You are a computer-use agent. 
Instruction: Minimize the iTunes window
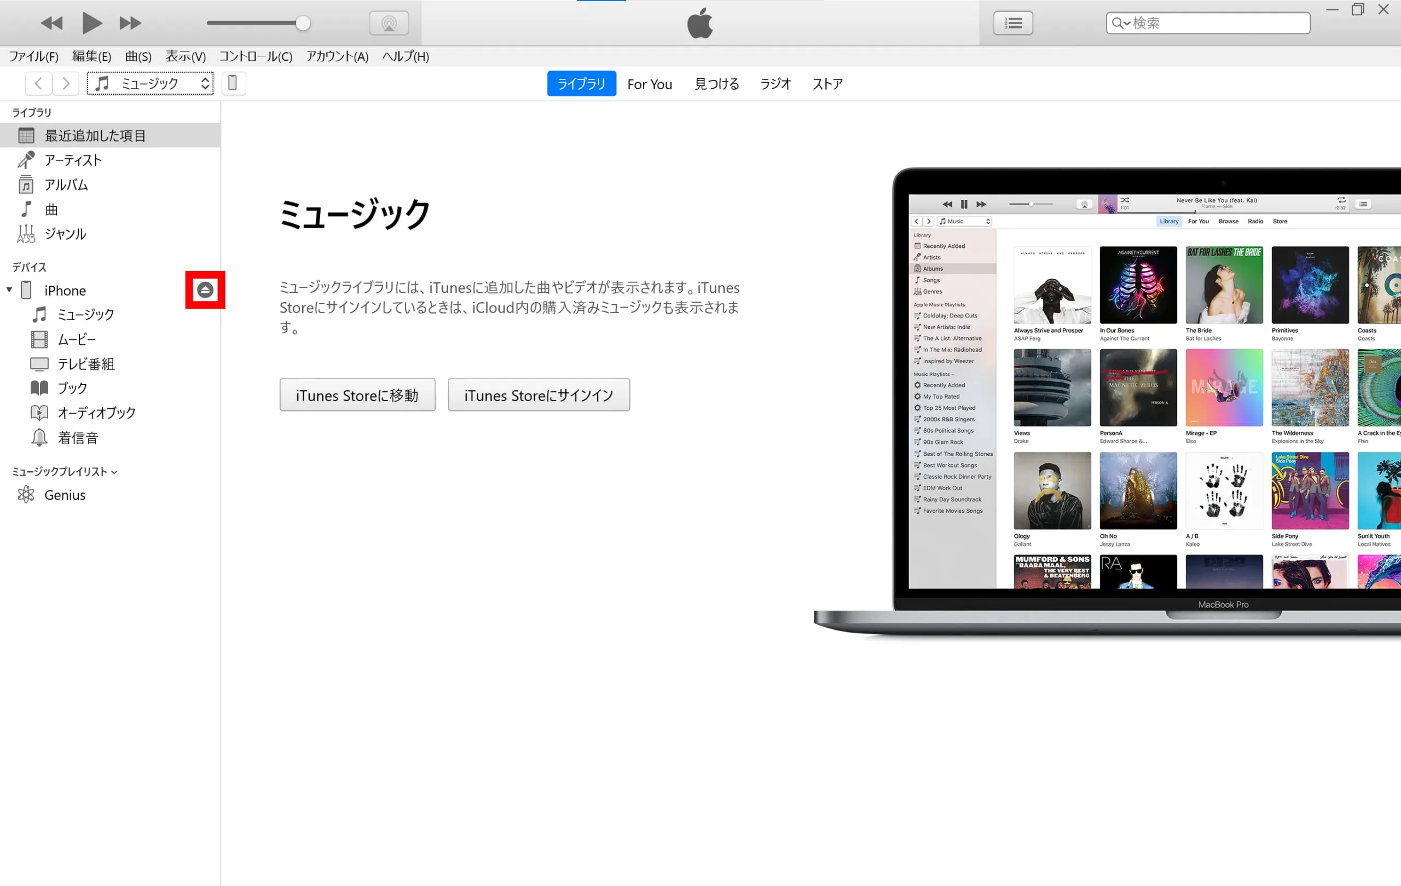1331,9
